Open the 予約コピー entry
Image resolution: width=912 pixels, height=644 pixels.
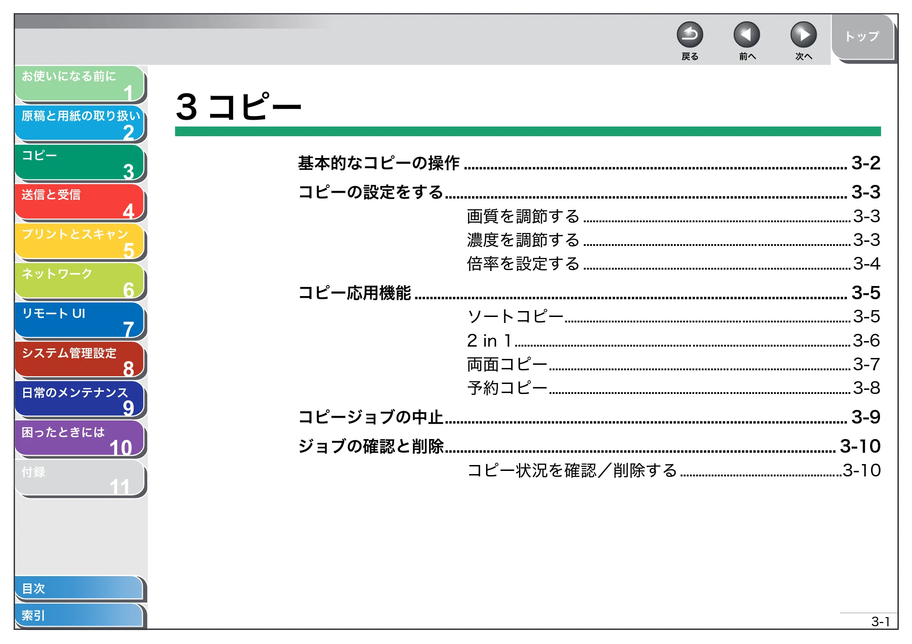click(507, 388)
